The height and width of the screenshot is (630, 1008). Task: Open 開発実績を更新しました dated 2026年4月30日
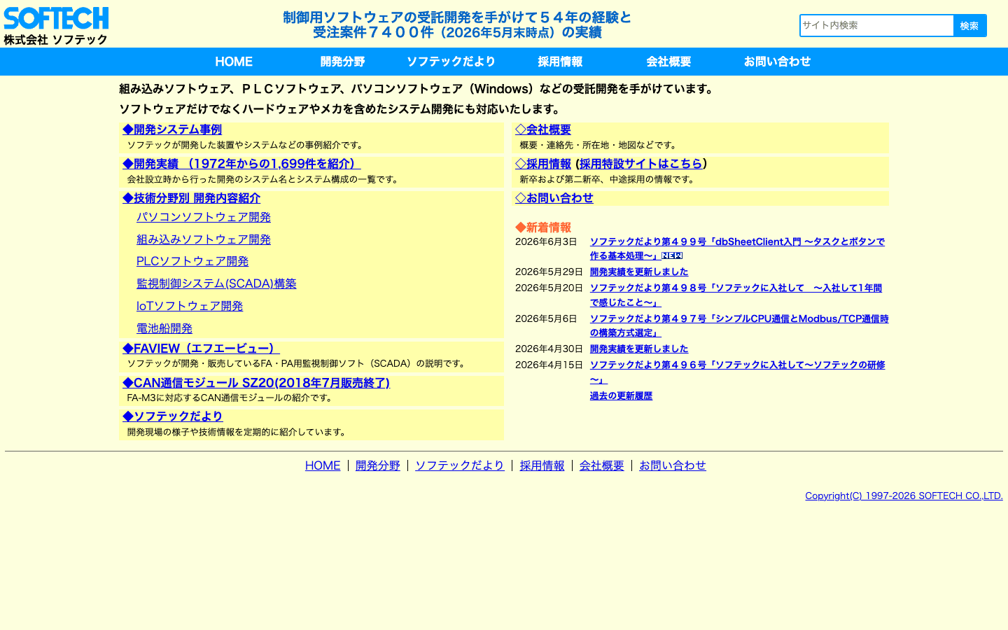pos(639,349)
